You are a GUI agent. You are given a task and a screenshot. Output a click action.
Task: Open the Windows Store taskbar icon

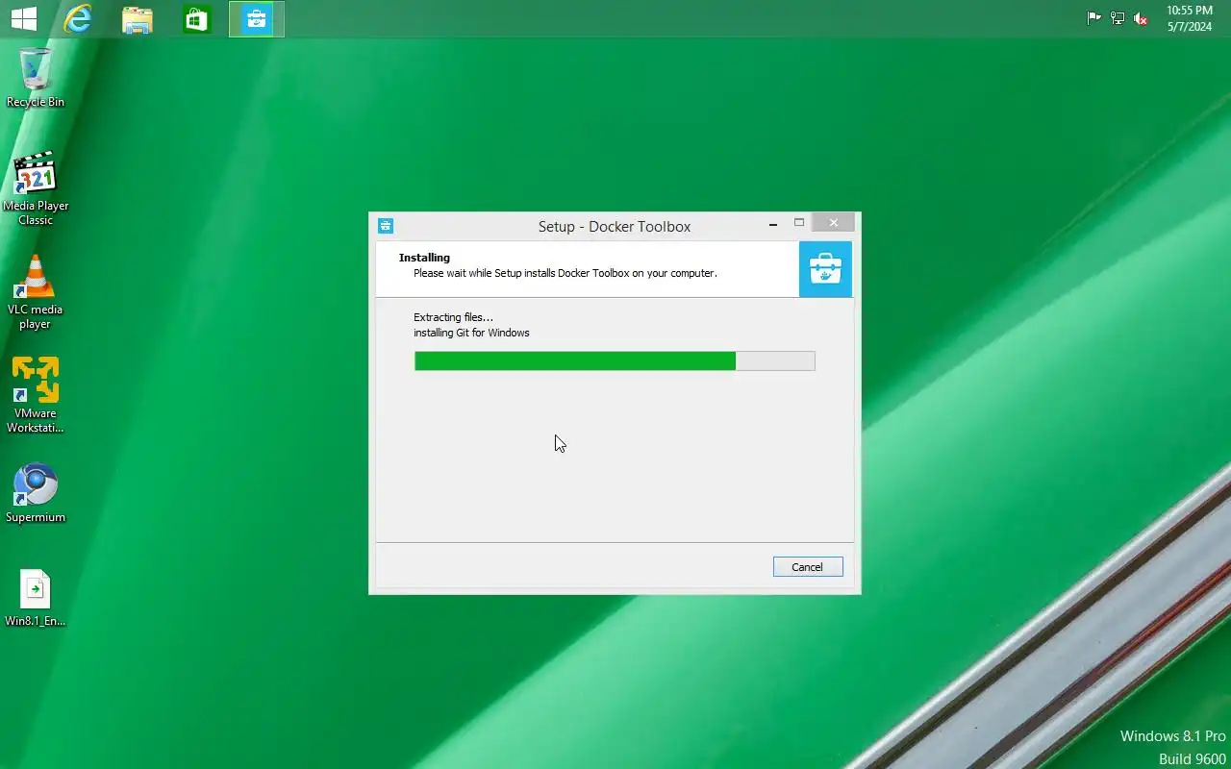pyautogui.click(x=196, y=19)
